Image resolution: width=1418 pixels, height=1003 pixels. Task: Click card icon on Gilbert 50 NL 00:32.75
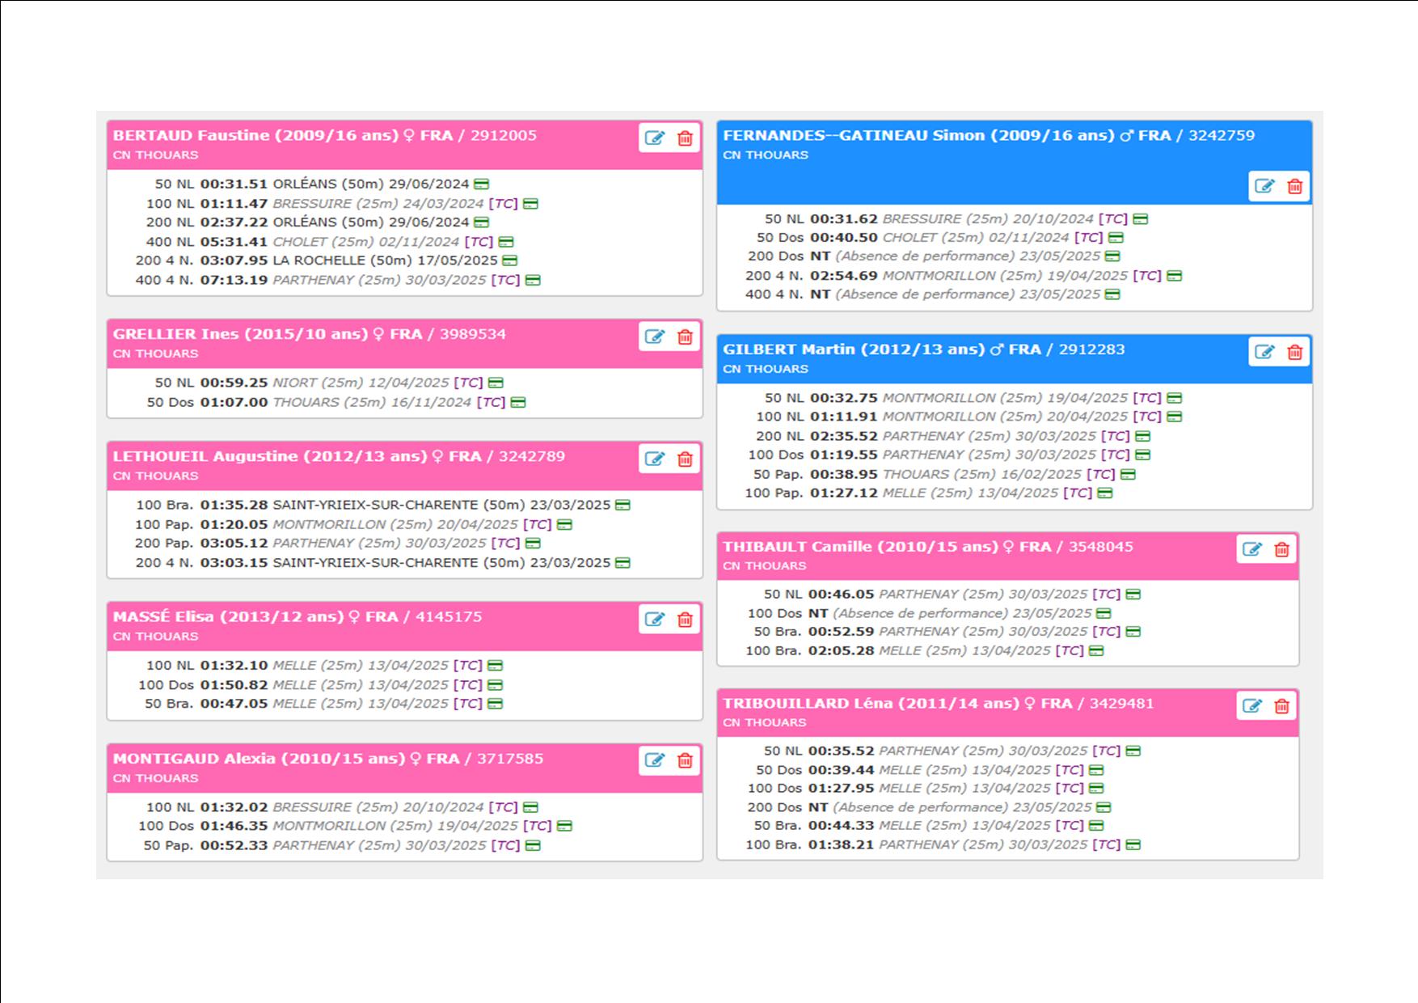1175,398
